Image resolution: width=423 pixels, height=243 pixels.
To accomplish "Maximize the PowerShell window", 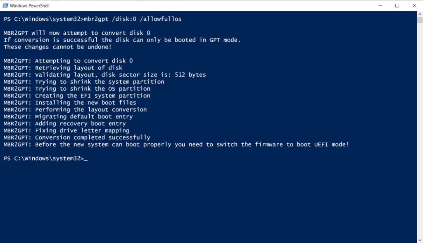I will click(397, 5).
